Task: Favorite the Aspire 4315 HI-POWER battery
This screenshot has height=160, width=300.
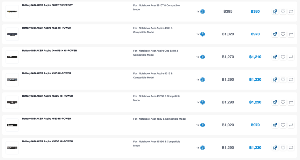Action: pyautogui.click(x=283, y=80)
